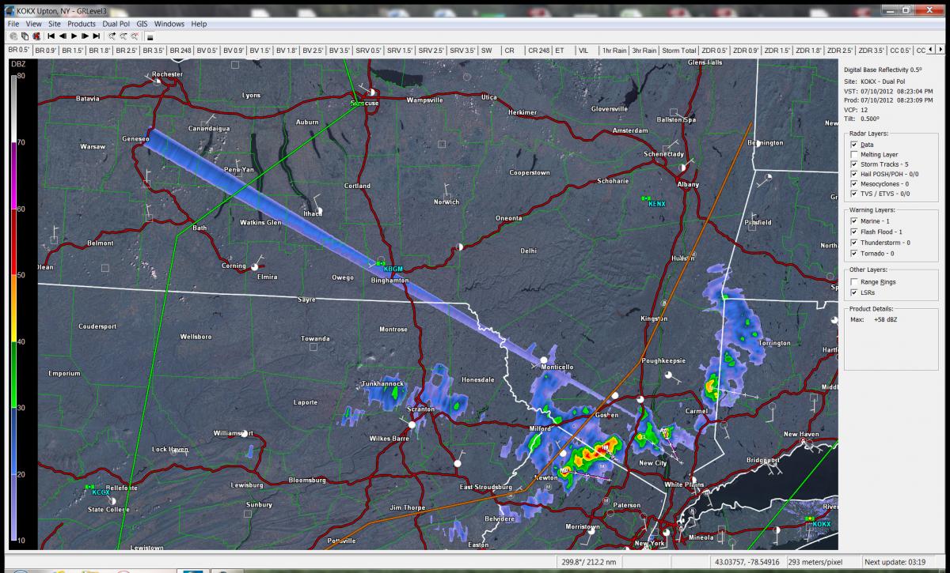Jump to the first frame of the loop

click(51, 36)
